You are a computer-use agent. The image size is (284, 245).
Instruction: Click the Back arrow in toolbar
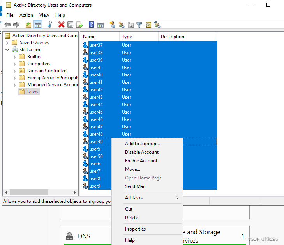7,25
